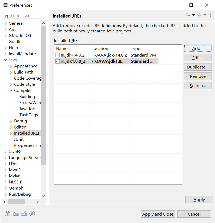Click the Add button to register a JRE
The width and height of the screenshot is (215, 223).
198,48
